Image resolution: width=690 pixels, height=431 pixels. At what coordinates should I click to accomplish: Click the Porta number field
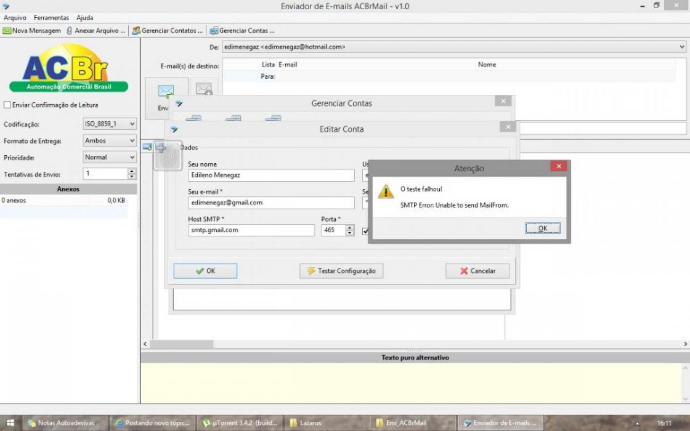tap(333, 230)
